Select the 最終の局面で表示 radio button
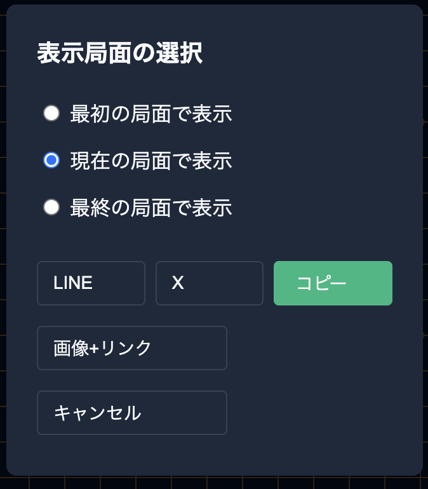 (51, 207)
